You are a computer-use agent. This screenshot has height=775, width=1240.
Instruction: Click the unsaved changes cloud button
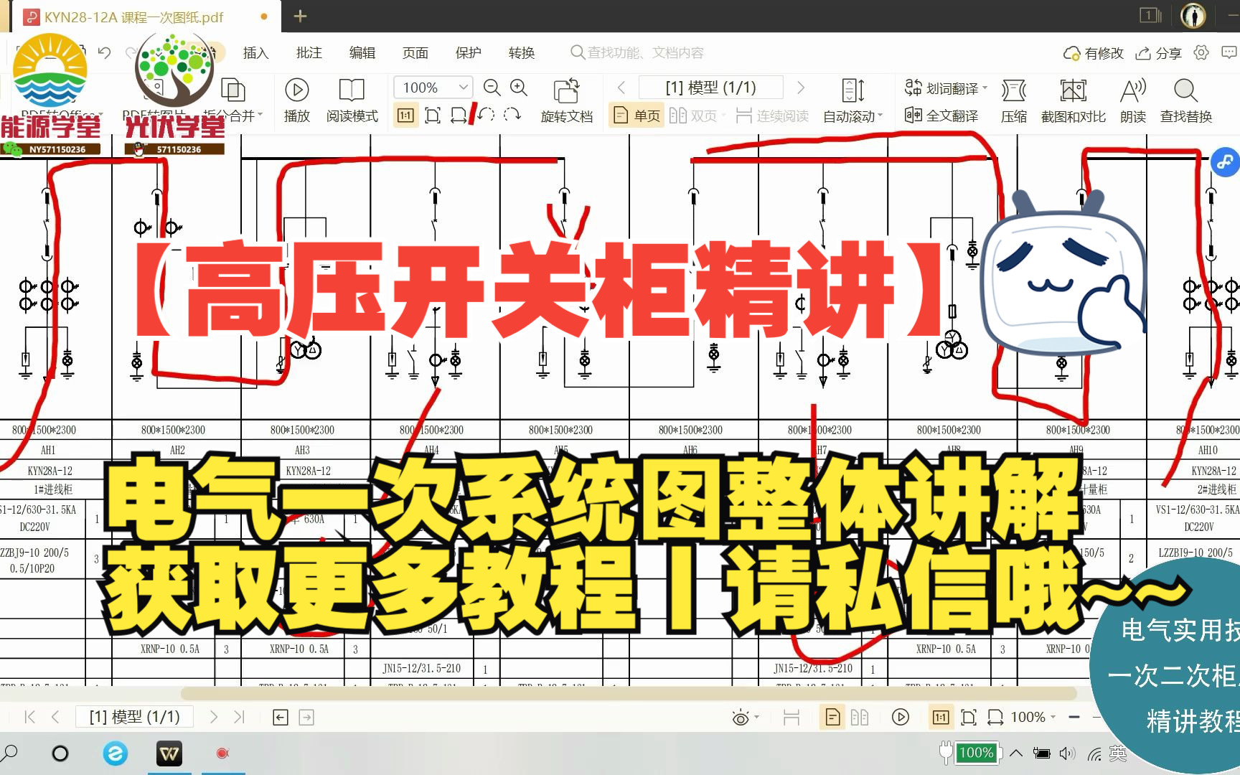1093,52
